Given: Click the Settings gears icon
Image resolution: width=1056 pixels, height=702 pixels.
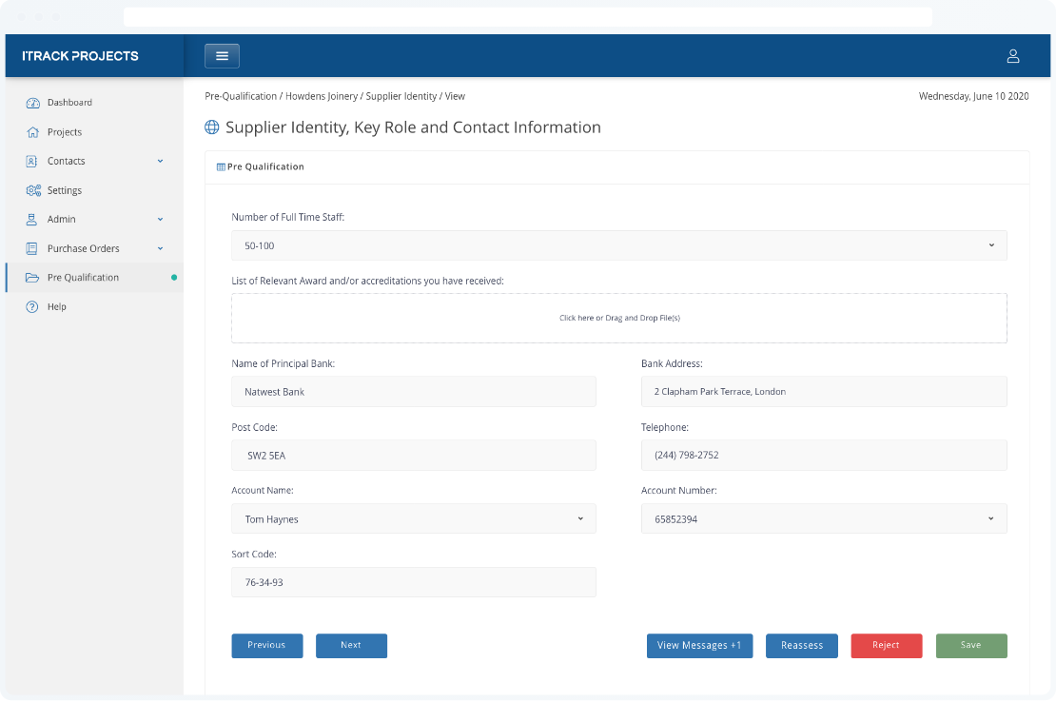Looking at the screenshot, I should (x=32, y=190).
